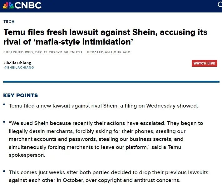222x187 pixels.
Task: Click the Temu spokesperson quote paragraph
Action: pyautogui.click(x=103, y=139)
